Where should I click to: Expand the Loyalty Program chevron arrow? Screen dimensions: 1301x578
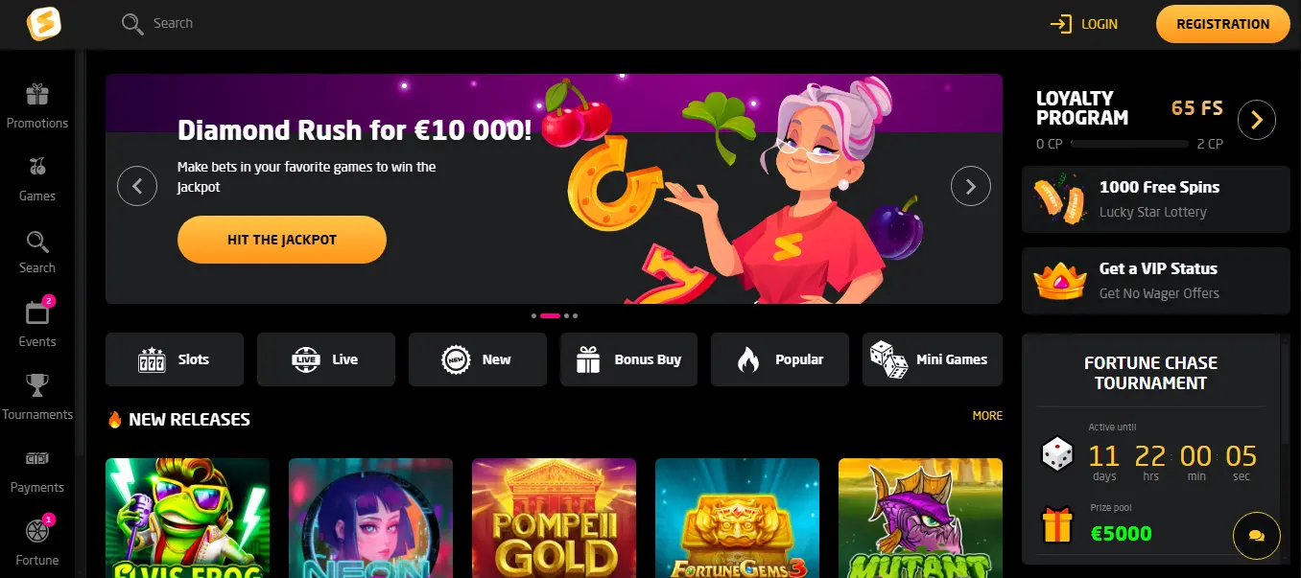[x=1256, y=120]
